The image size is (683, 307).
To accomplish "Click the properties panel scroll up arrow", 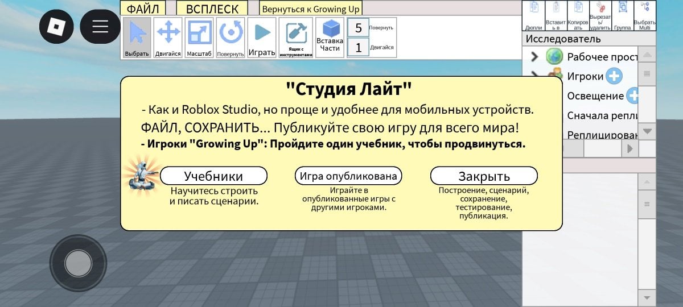I will click(647, 181).
